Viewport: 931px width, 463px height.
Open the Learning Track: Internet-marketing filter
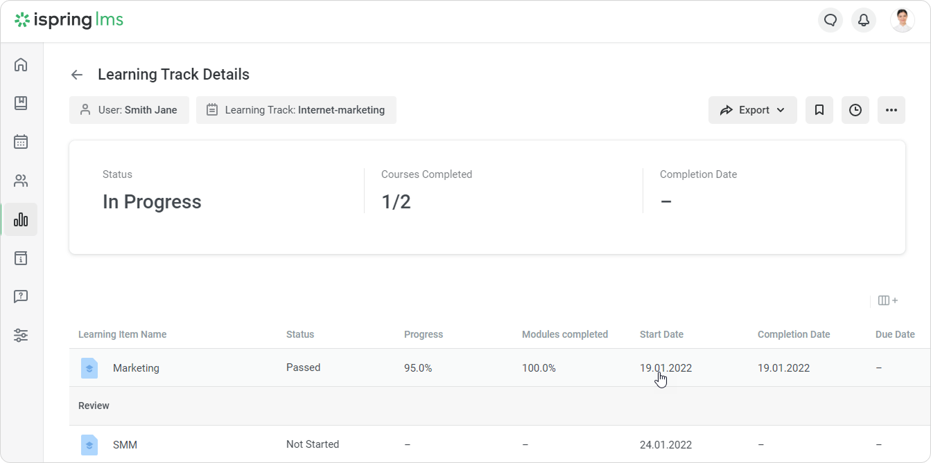[296, 110]
